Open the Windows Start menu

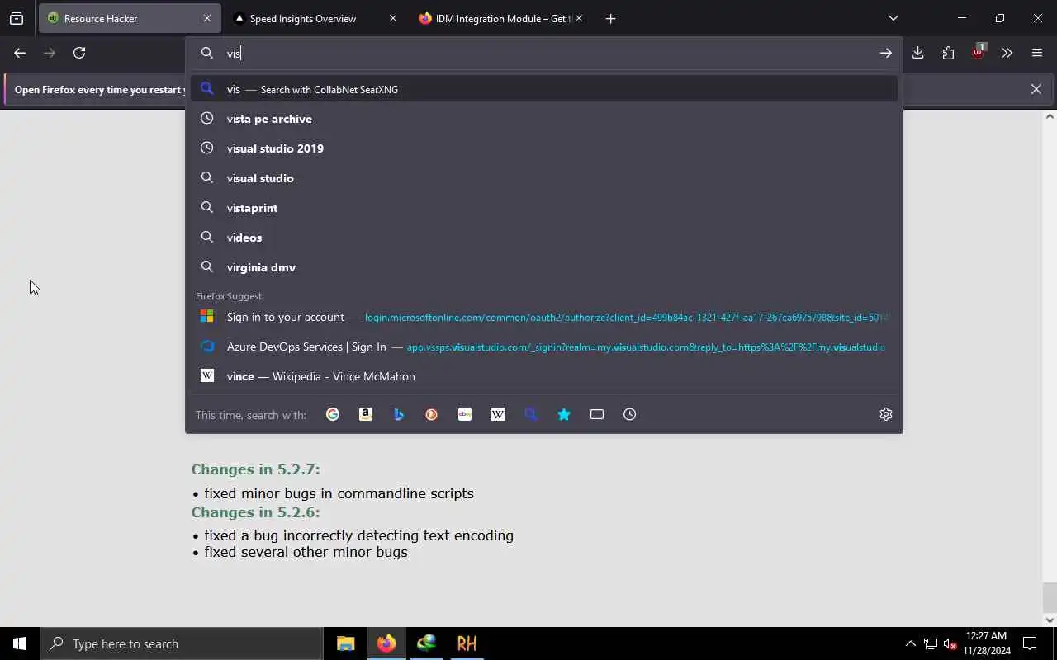coord(20,643)
